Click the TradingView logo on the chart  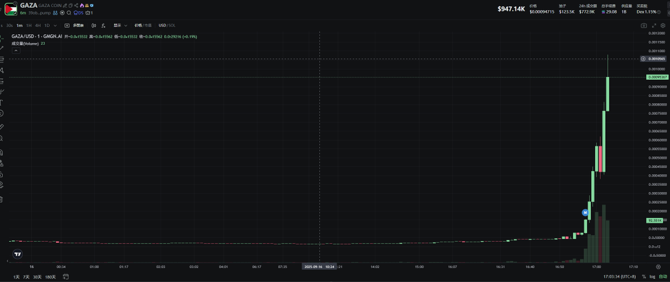(17, 254)
